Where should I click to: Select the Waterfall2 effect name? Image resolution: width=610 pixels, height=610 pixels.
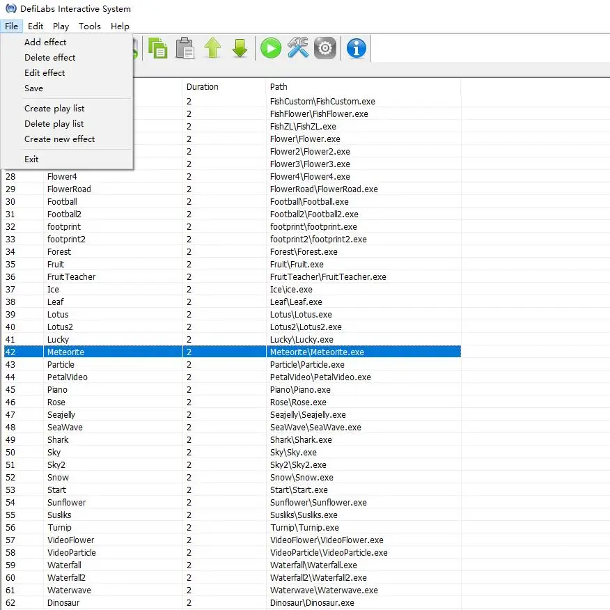66,578
